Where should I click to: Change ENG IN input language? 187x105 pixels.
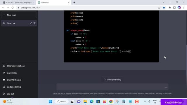155,101
